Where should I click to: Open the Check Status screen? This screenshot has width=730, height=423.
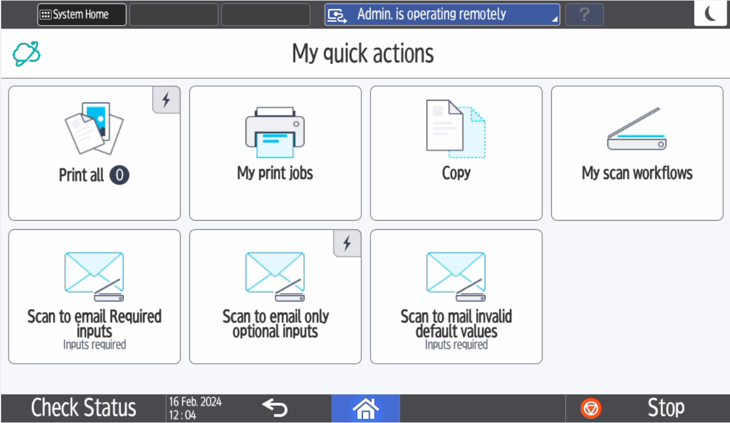83,407
